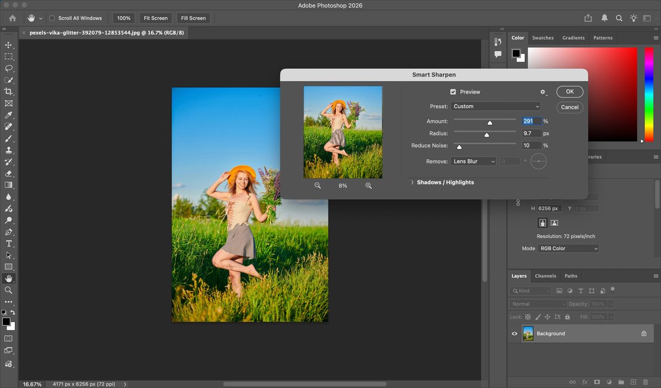The width and height of the screenshot is (661, 388).
Task: Open the Remove Lens Blur dropdown
Action: (473, 161)
